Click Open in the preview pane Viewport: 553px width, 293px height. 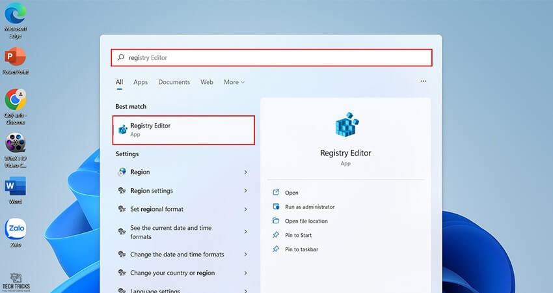pos(291,193)
